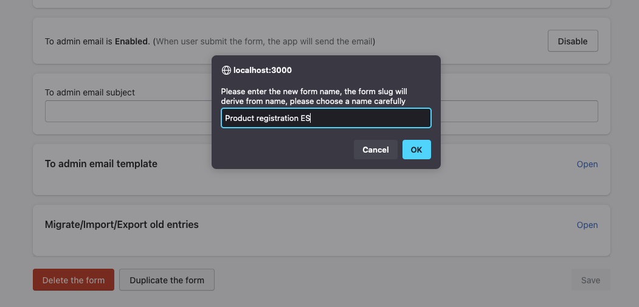
Task: Cancel the form name prompt
Action: 375,150
